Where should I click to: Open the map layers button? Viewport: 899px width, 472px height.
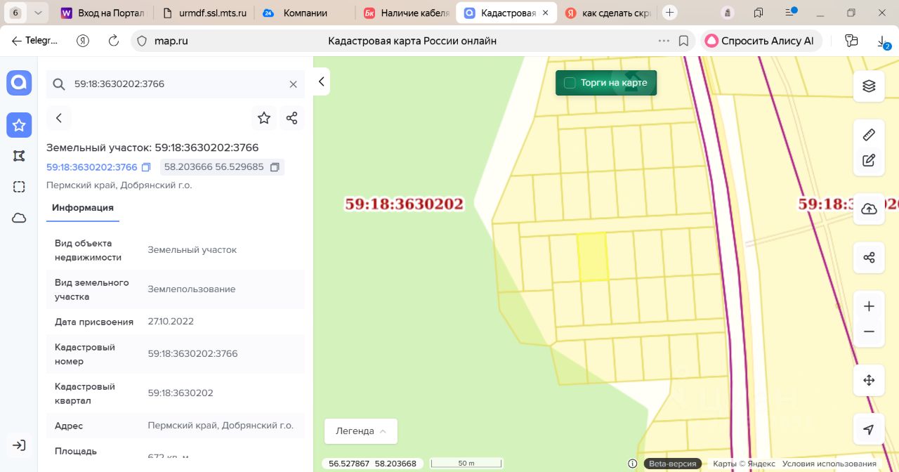869,86
